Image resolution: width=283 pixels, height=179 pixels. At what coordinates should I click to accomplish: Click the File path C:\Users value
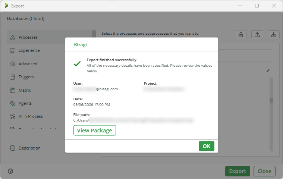pyautogui.click(x=134, y=120)
